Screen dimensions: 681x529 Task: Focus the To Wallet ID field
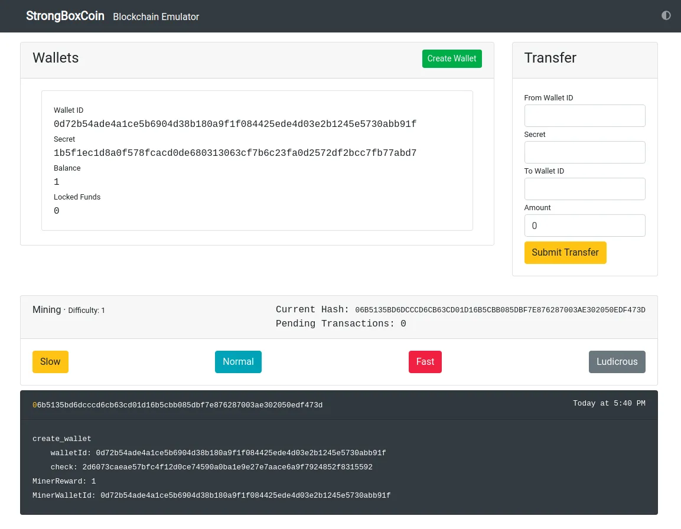585,189
